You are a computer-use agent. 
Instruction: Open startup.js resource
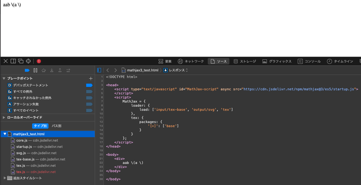[48, 147]
